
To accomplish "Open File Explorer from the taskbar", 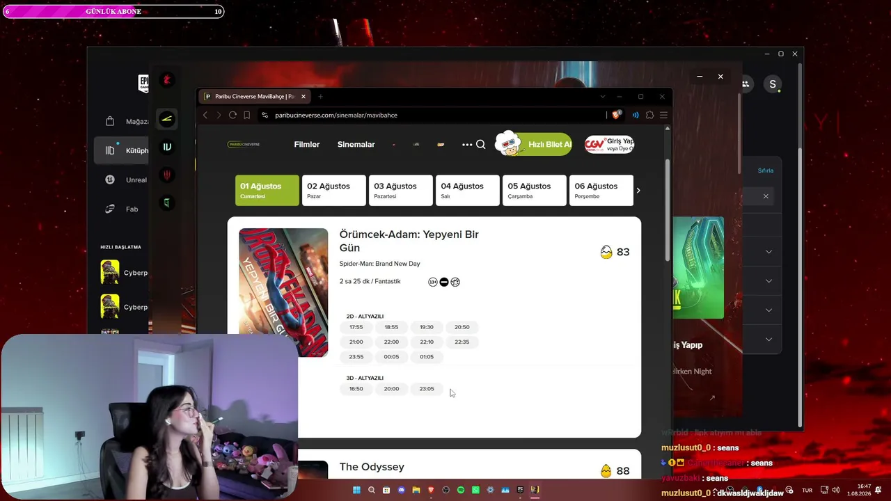I will point(416,490).
